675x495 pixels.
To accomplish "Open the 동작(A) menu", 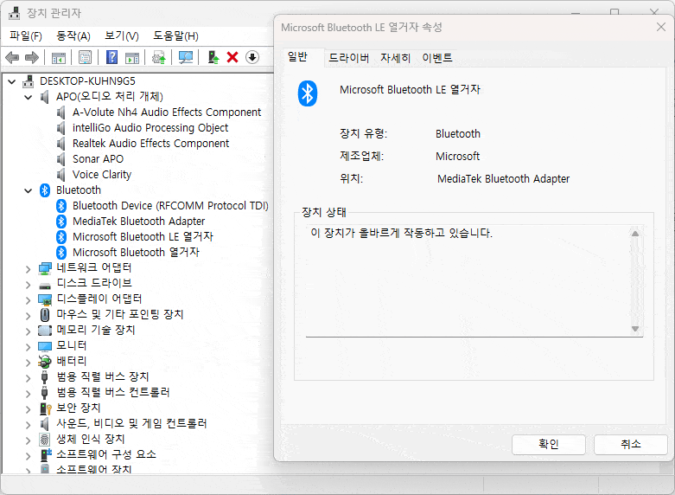I will [x=73, y=35].
